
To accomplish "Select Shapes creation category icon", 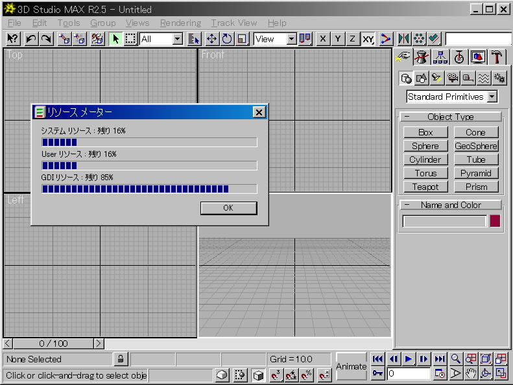I will coord(422,78).
